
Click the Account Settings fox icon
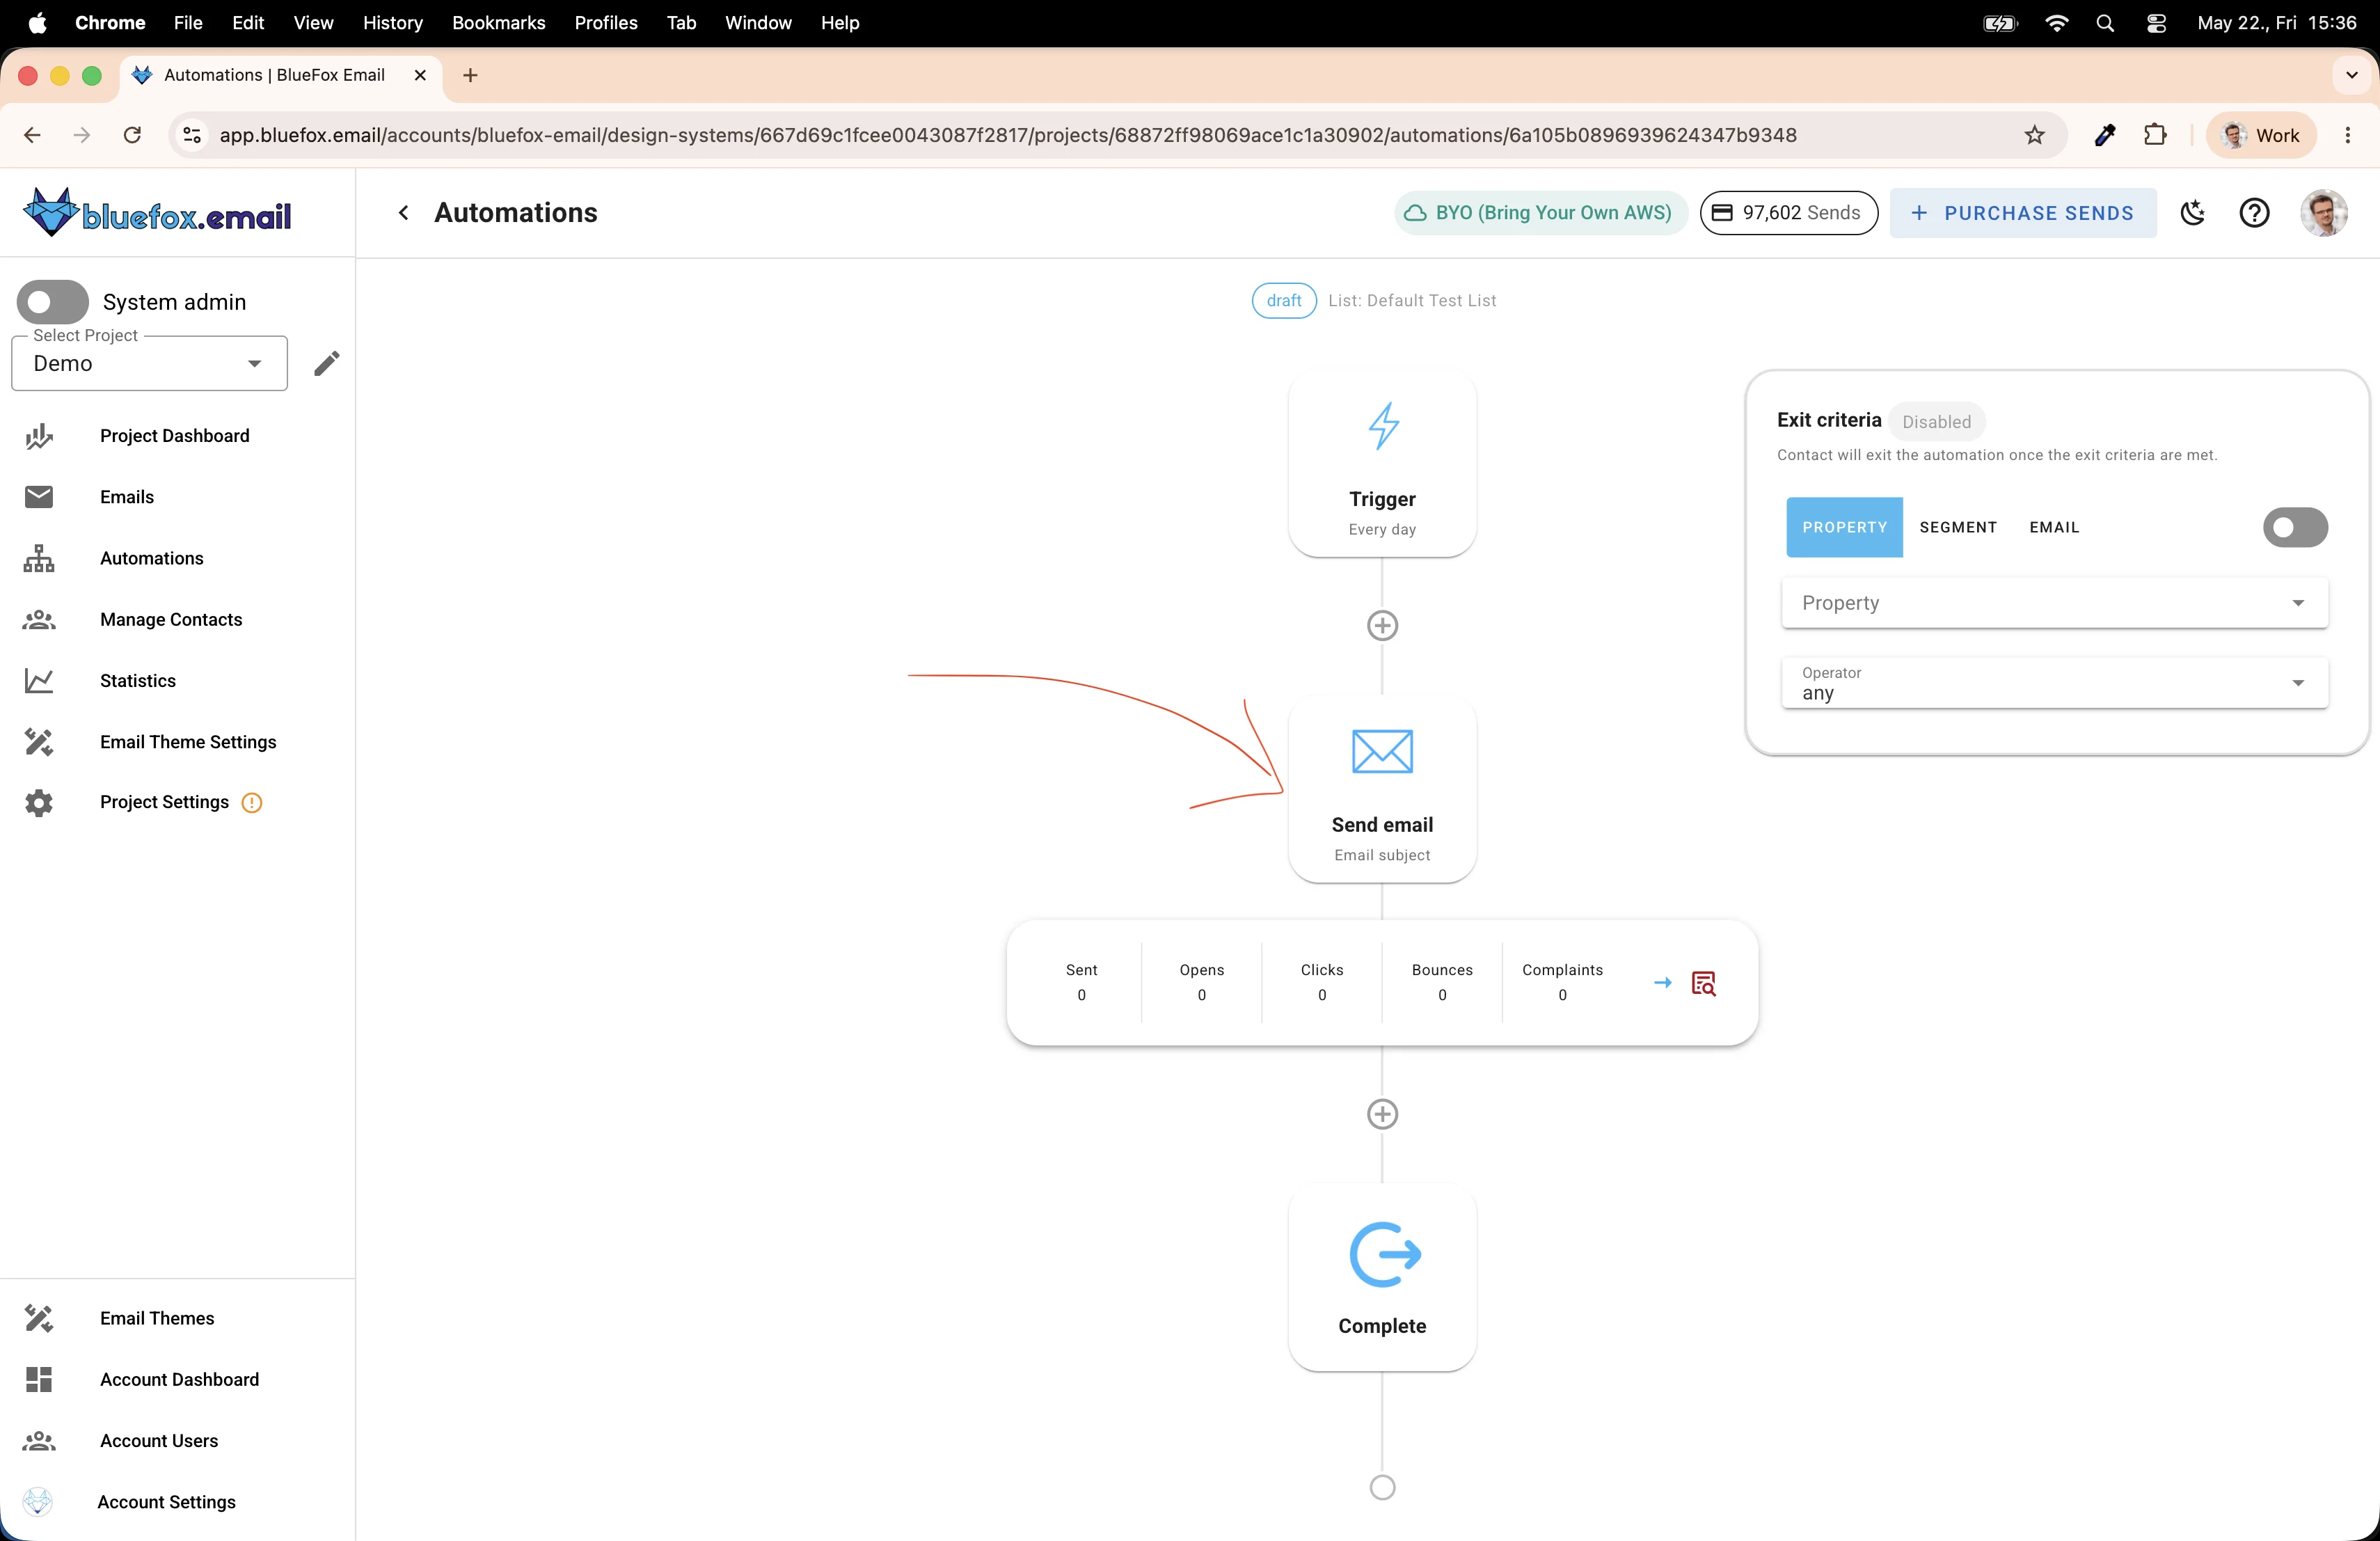(38, 1502)
